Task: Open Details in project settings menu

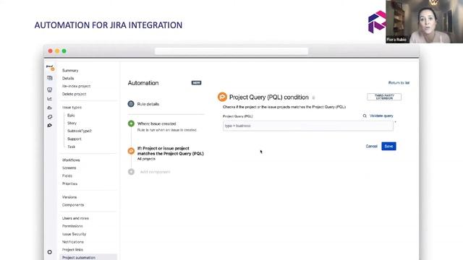Action: [68, 78]
